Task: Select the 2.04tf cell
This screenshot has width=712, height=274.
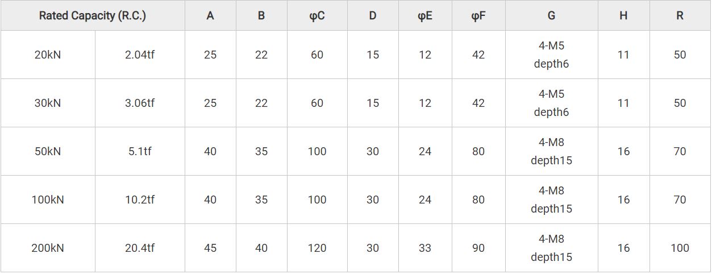Action: 140,55
